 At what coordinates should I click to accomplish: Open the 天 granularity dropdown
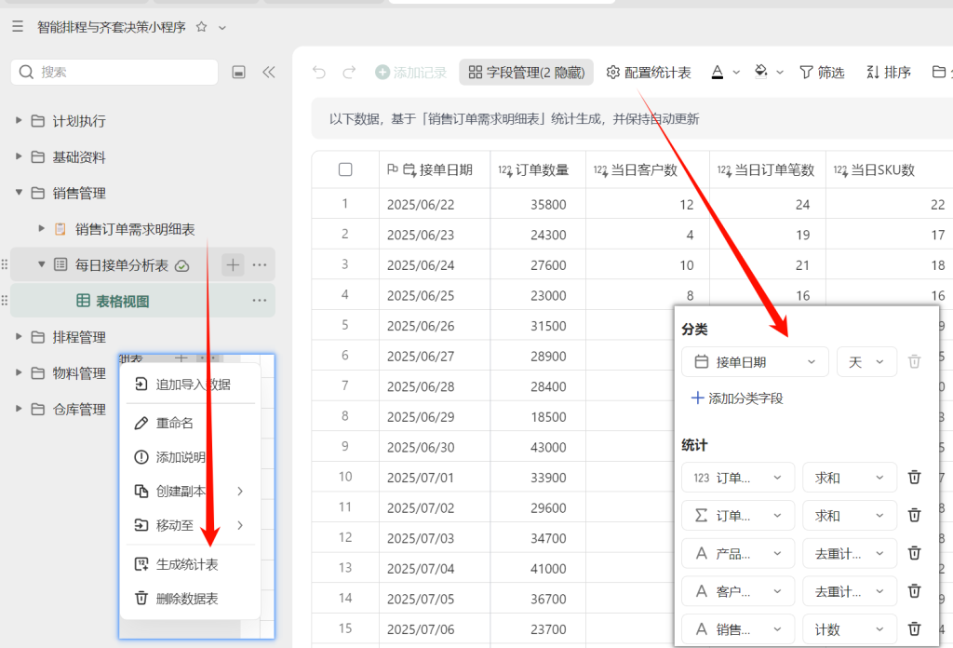pos(866,361)
